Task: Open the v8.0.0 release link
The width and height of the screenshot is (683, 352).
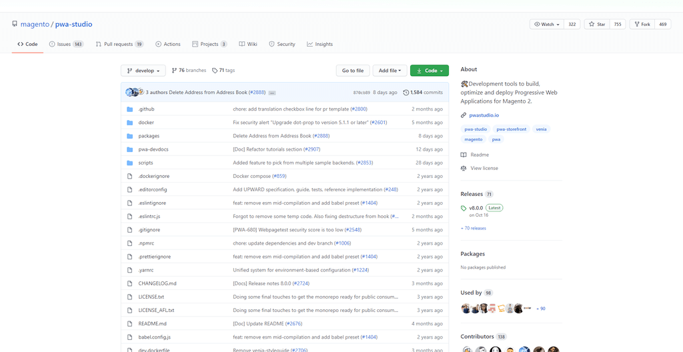Action: point(476,208)
